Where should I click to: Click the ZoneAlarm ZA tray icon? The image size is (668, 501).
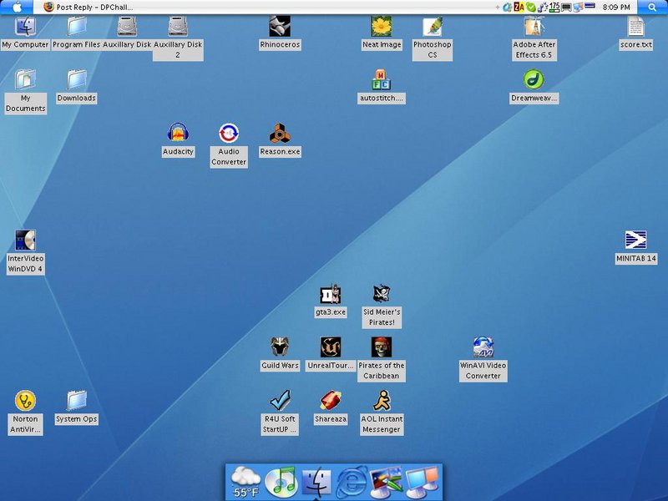pos(519,7)
